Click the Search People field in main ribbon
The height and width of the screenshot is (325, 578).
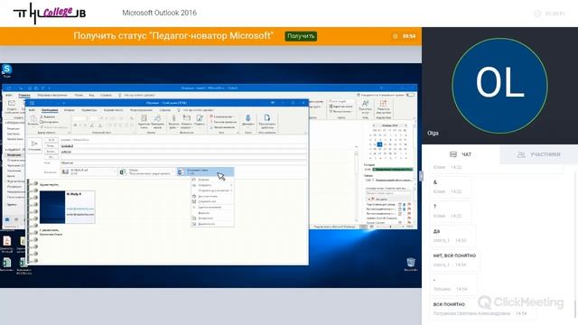tap(340, 101)
